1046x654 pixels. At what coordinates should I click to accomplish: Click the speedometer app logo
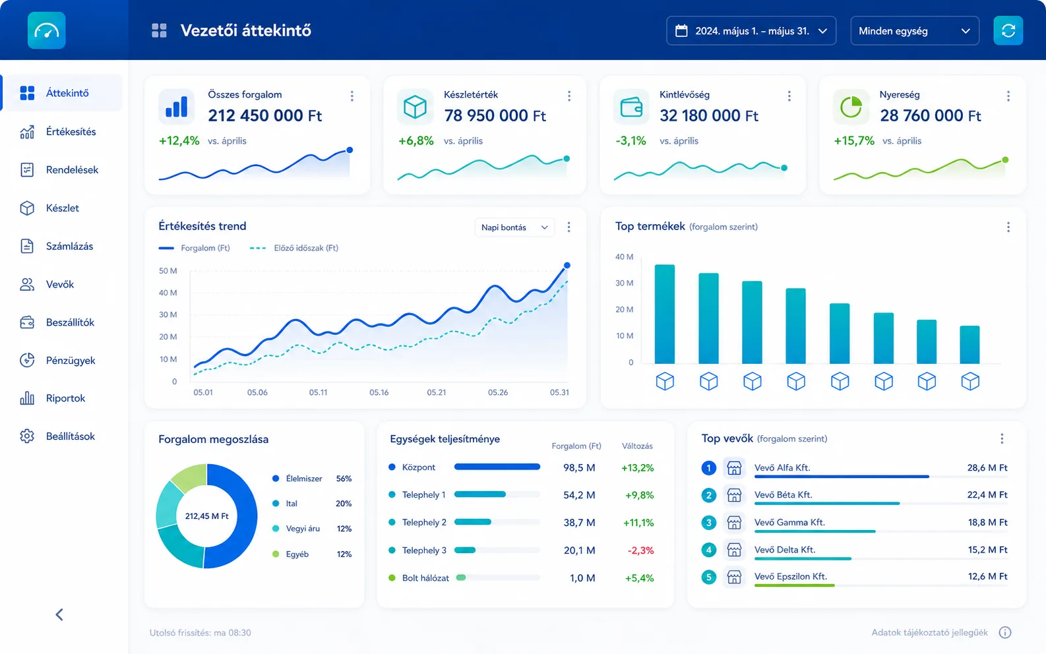[x=46, y=30]
